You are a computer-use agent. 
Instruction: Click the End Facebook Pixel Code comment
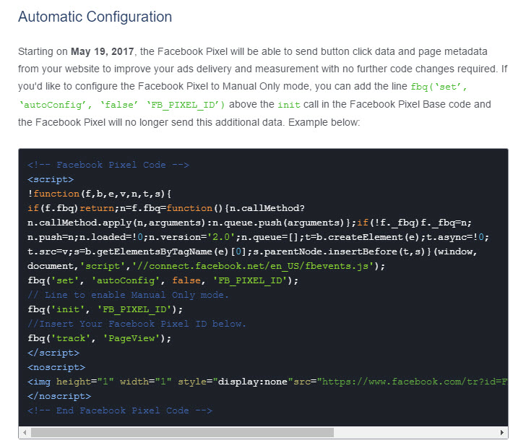(120, 410)
